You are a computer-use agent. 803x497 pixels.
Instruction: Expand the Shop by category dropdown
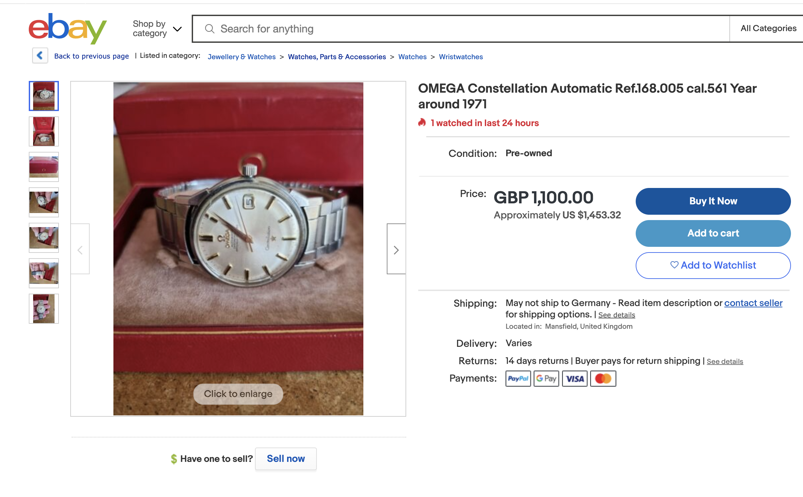157,29
